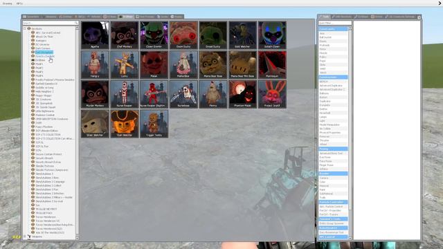This screenshot has height=249, width=443.
Task: Choose the Mama Bear Mini Boss icon
Action: coord(242,64)
